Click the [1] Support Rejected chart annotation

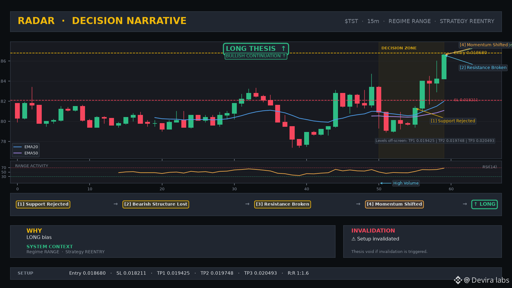pyautogui.click(x=453, y=121)
